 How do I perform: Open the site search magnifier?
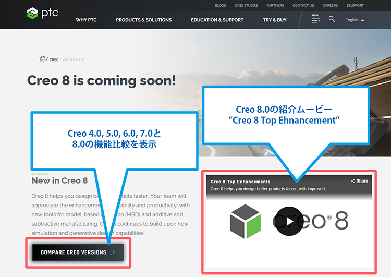(332, 19)
